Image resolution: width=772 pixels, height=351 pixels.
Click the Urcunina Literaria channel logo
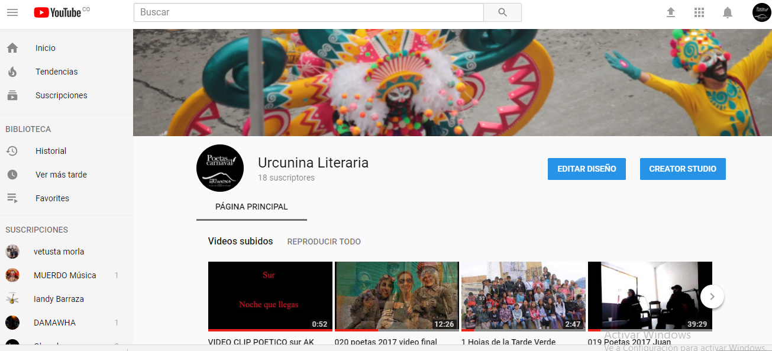[x=220, y=168]
